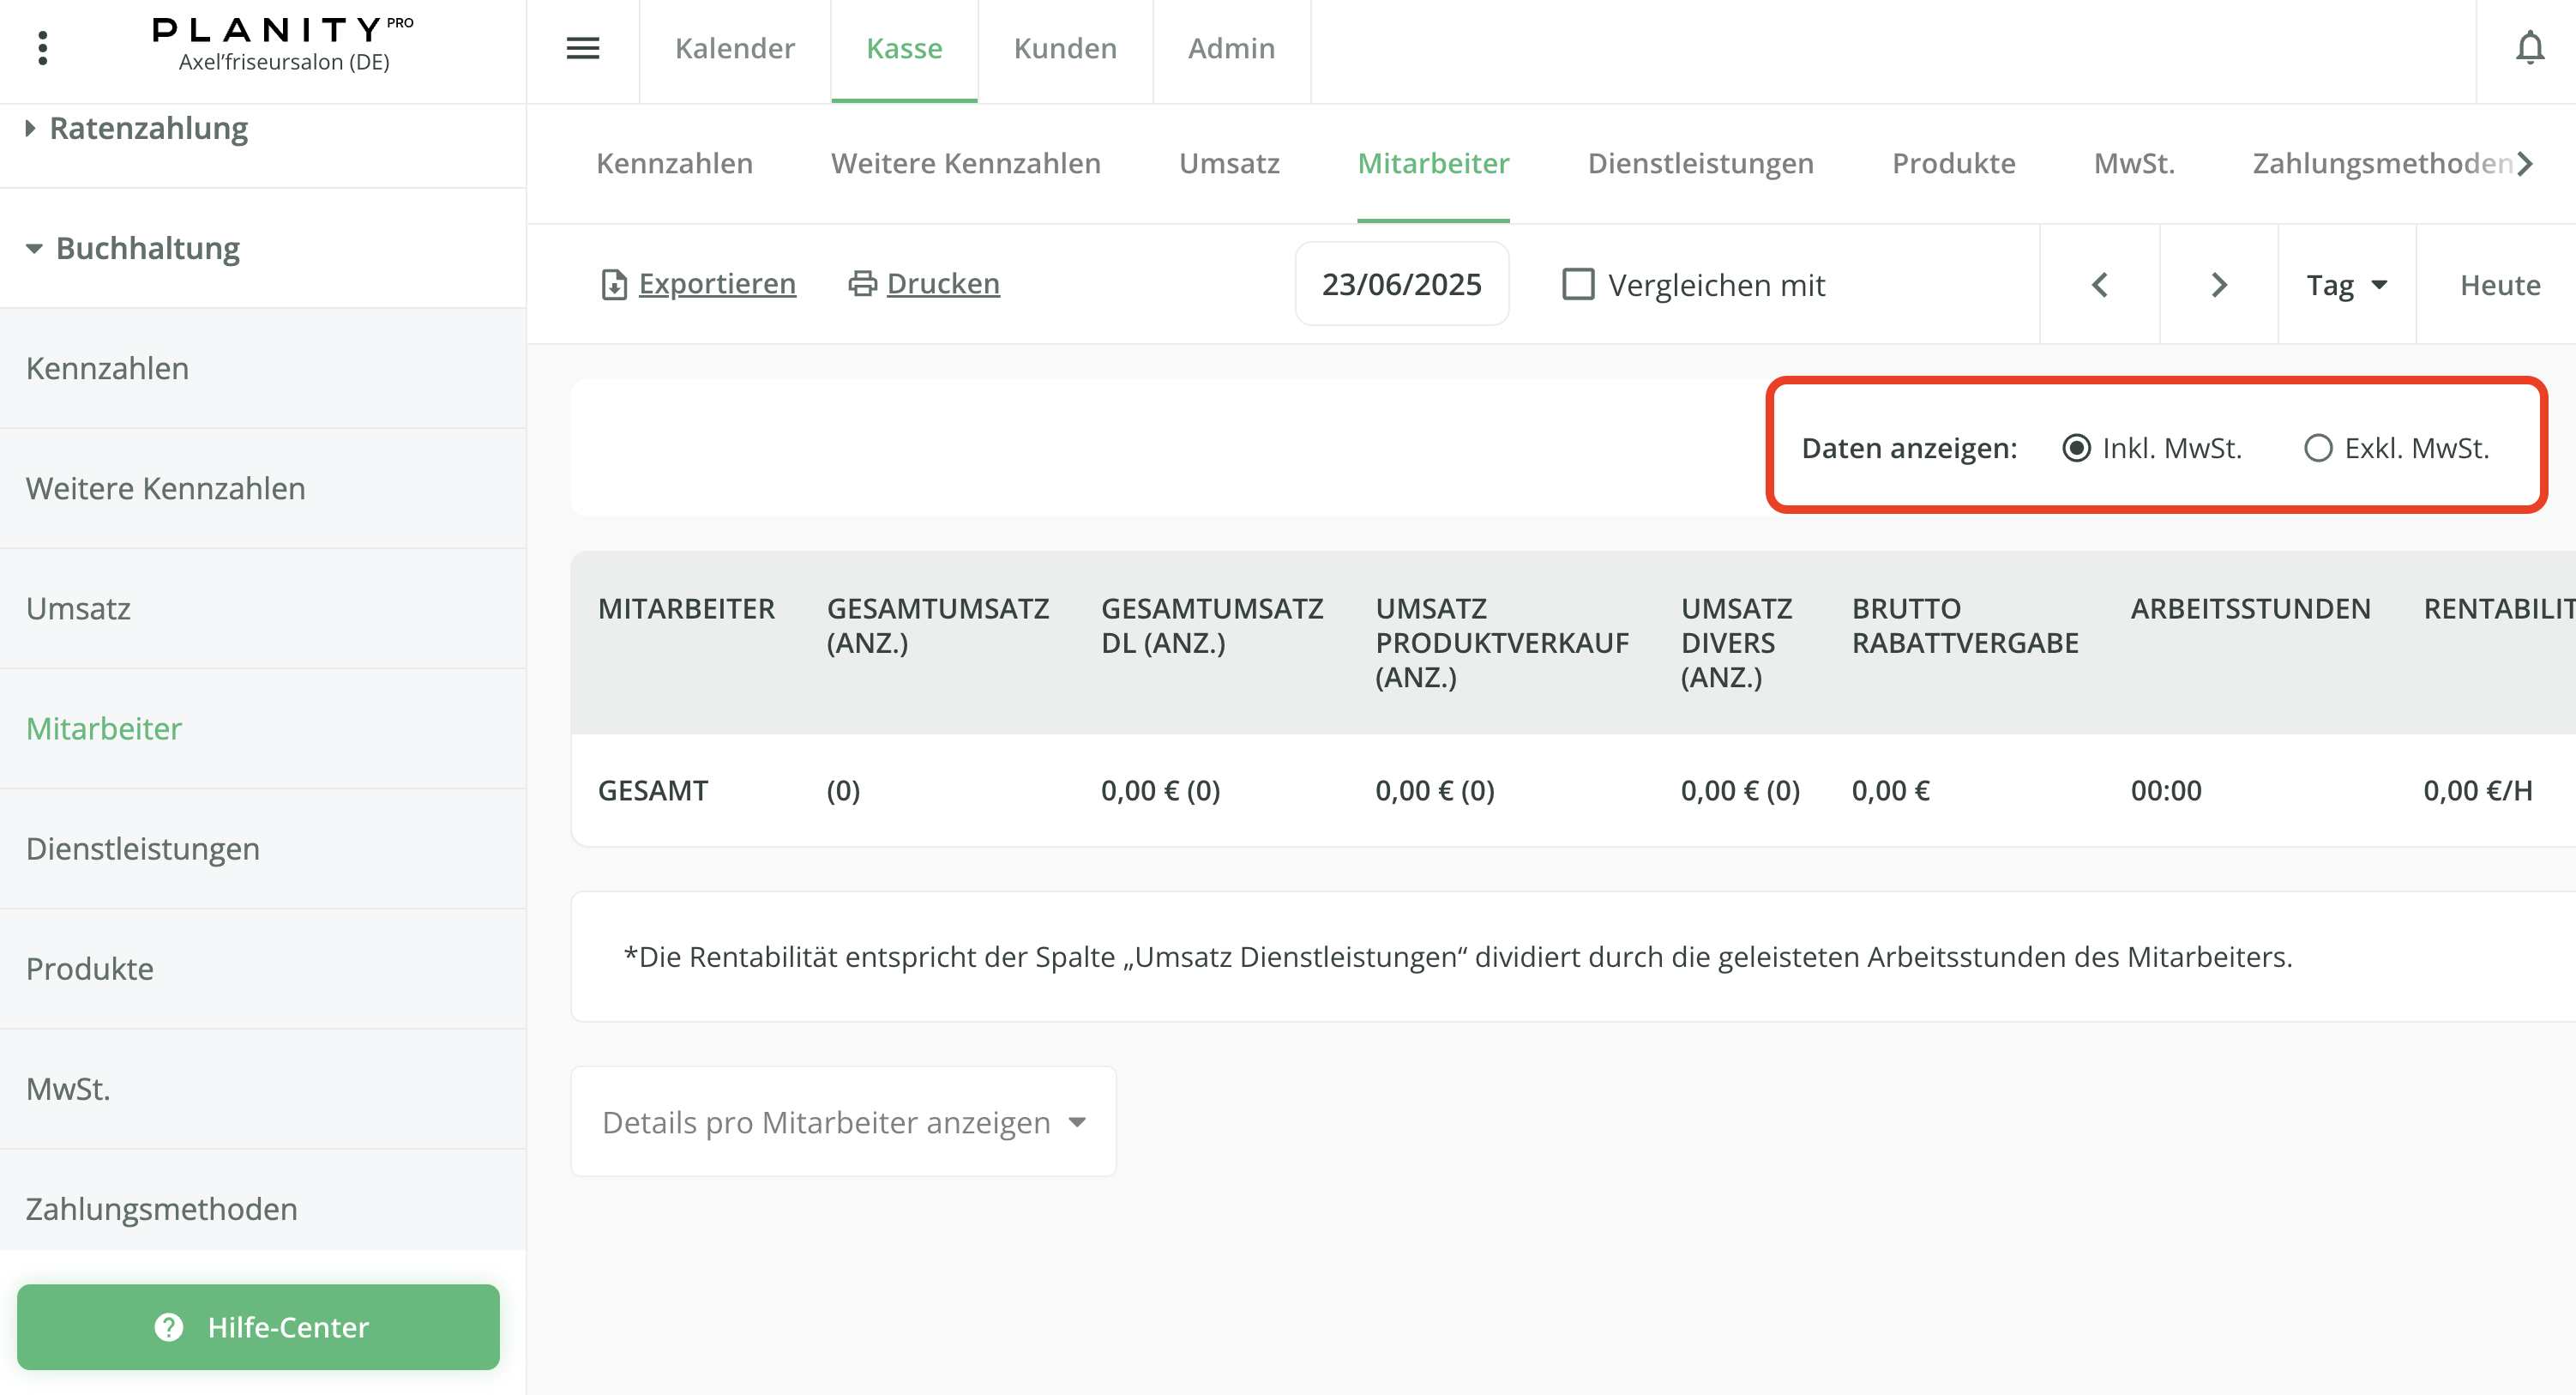
Task: Open the notifications bell
Action: point(2529,48)
